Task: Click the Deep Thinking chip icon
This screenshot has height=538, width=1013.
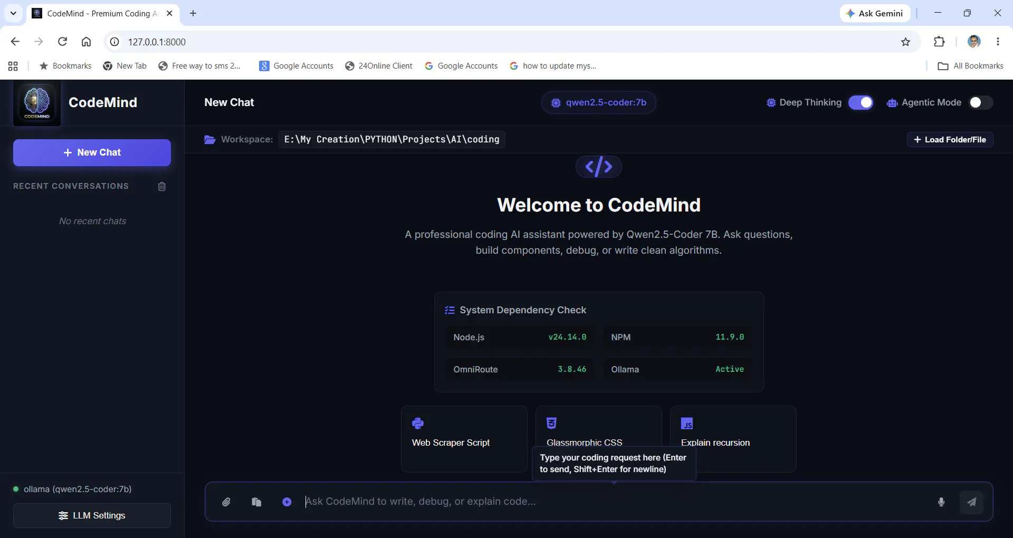Action: point(771,103)
